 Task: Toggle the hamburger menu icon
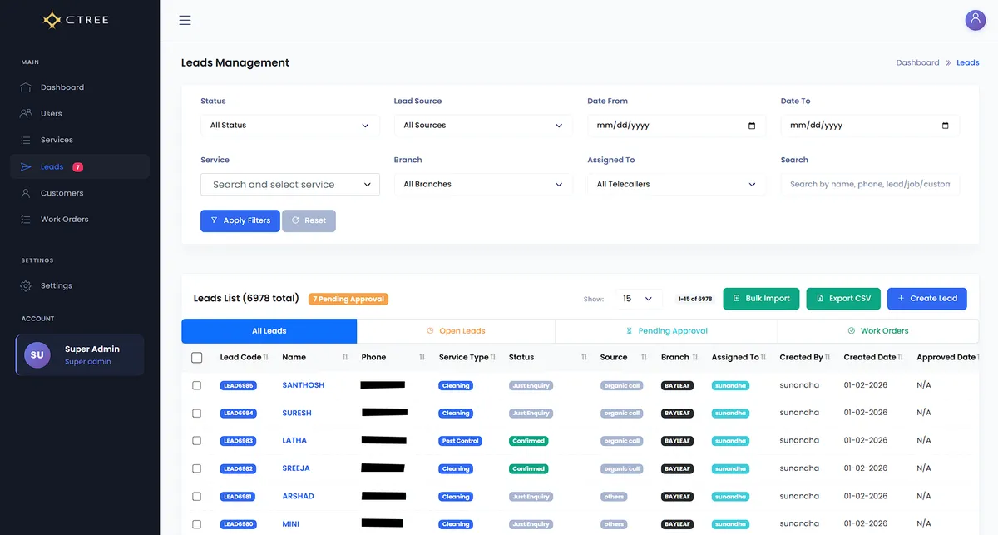[185, 20]
